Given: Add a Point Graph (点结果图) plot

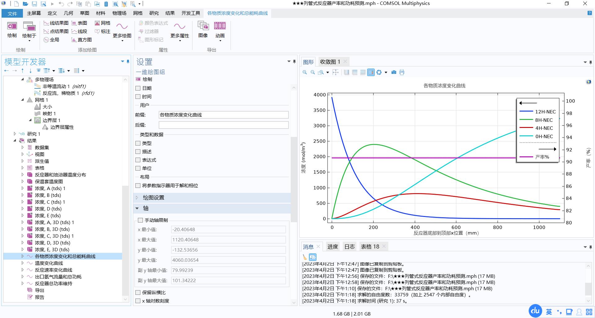Looking at the screenshot, I should [56, 32].
